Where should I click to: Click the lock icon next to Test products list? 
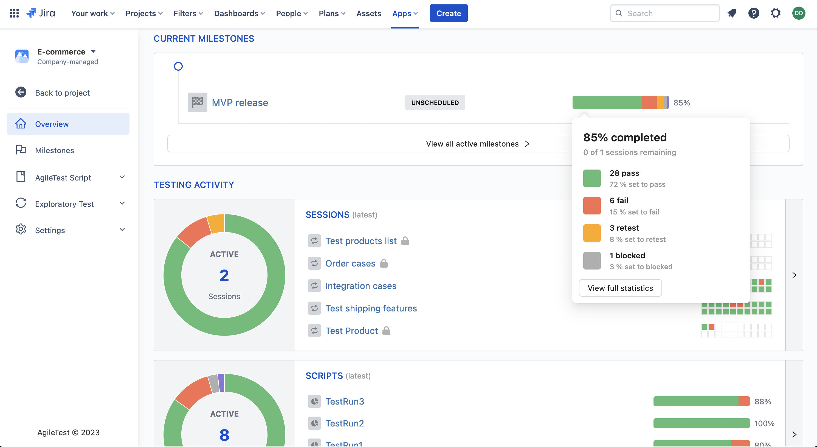pos(405,241)
